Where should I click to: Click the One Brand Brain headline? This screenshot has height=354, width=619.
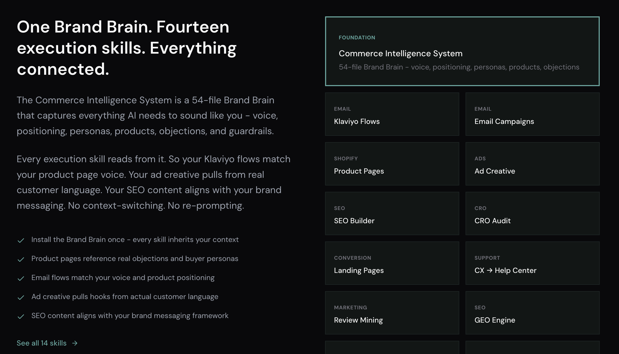127,48
